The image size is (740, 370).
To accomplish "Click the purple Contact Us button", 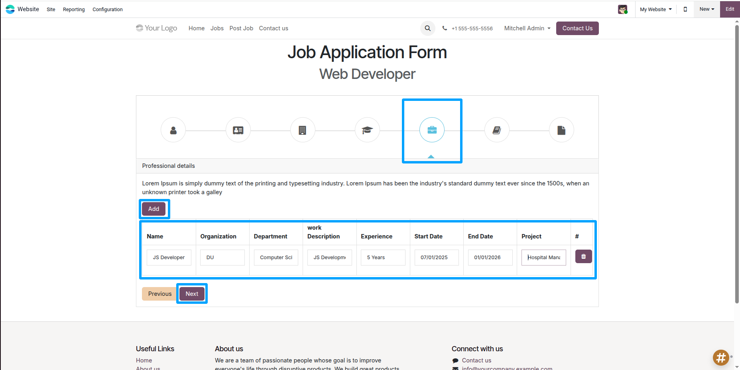I will (577, 28).
